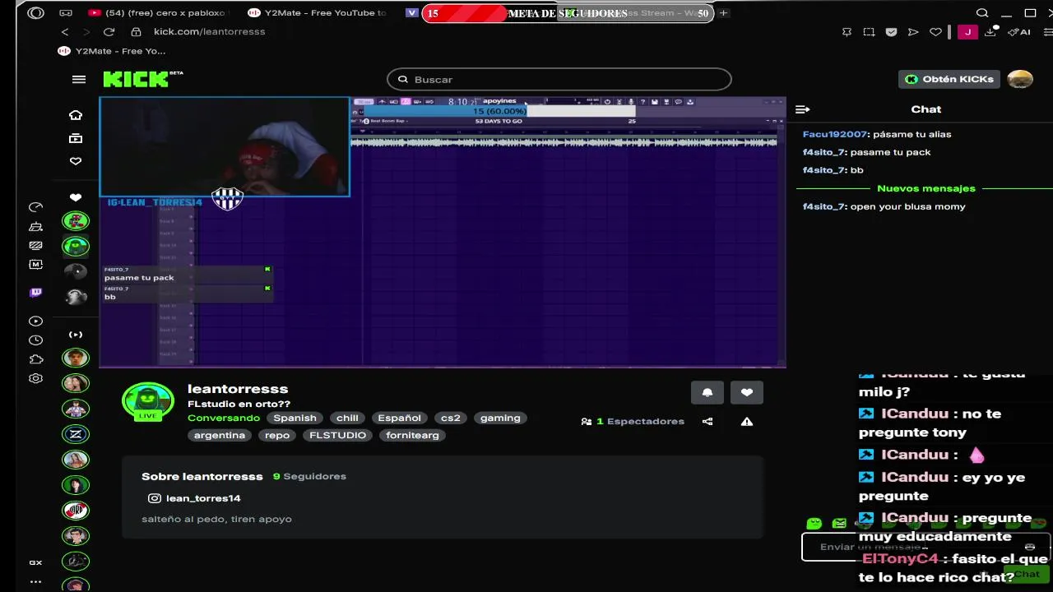
Task: Click the '9 Seguidores' follower count
Action: [309, 477]
